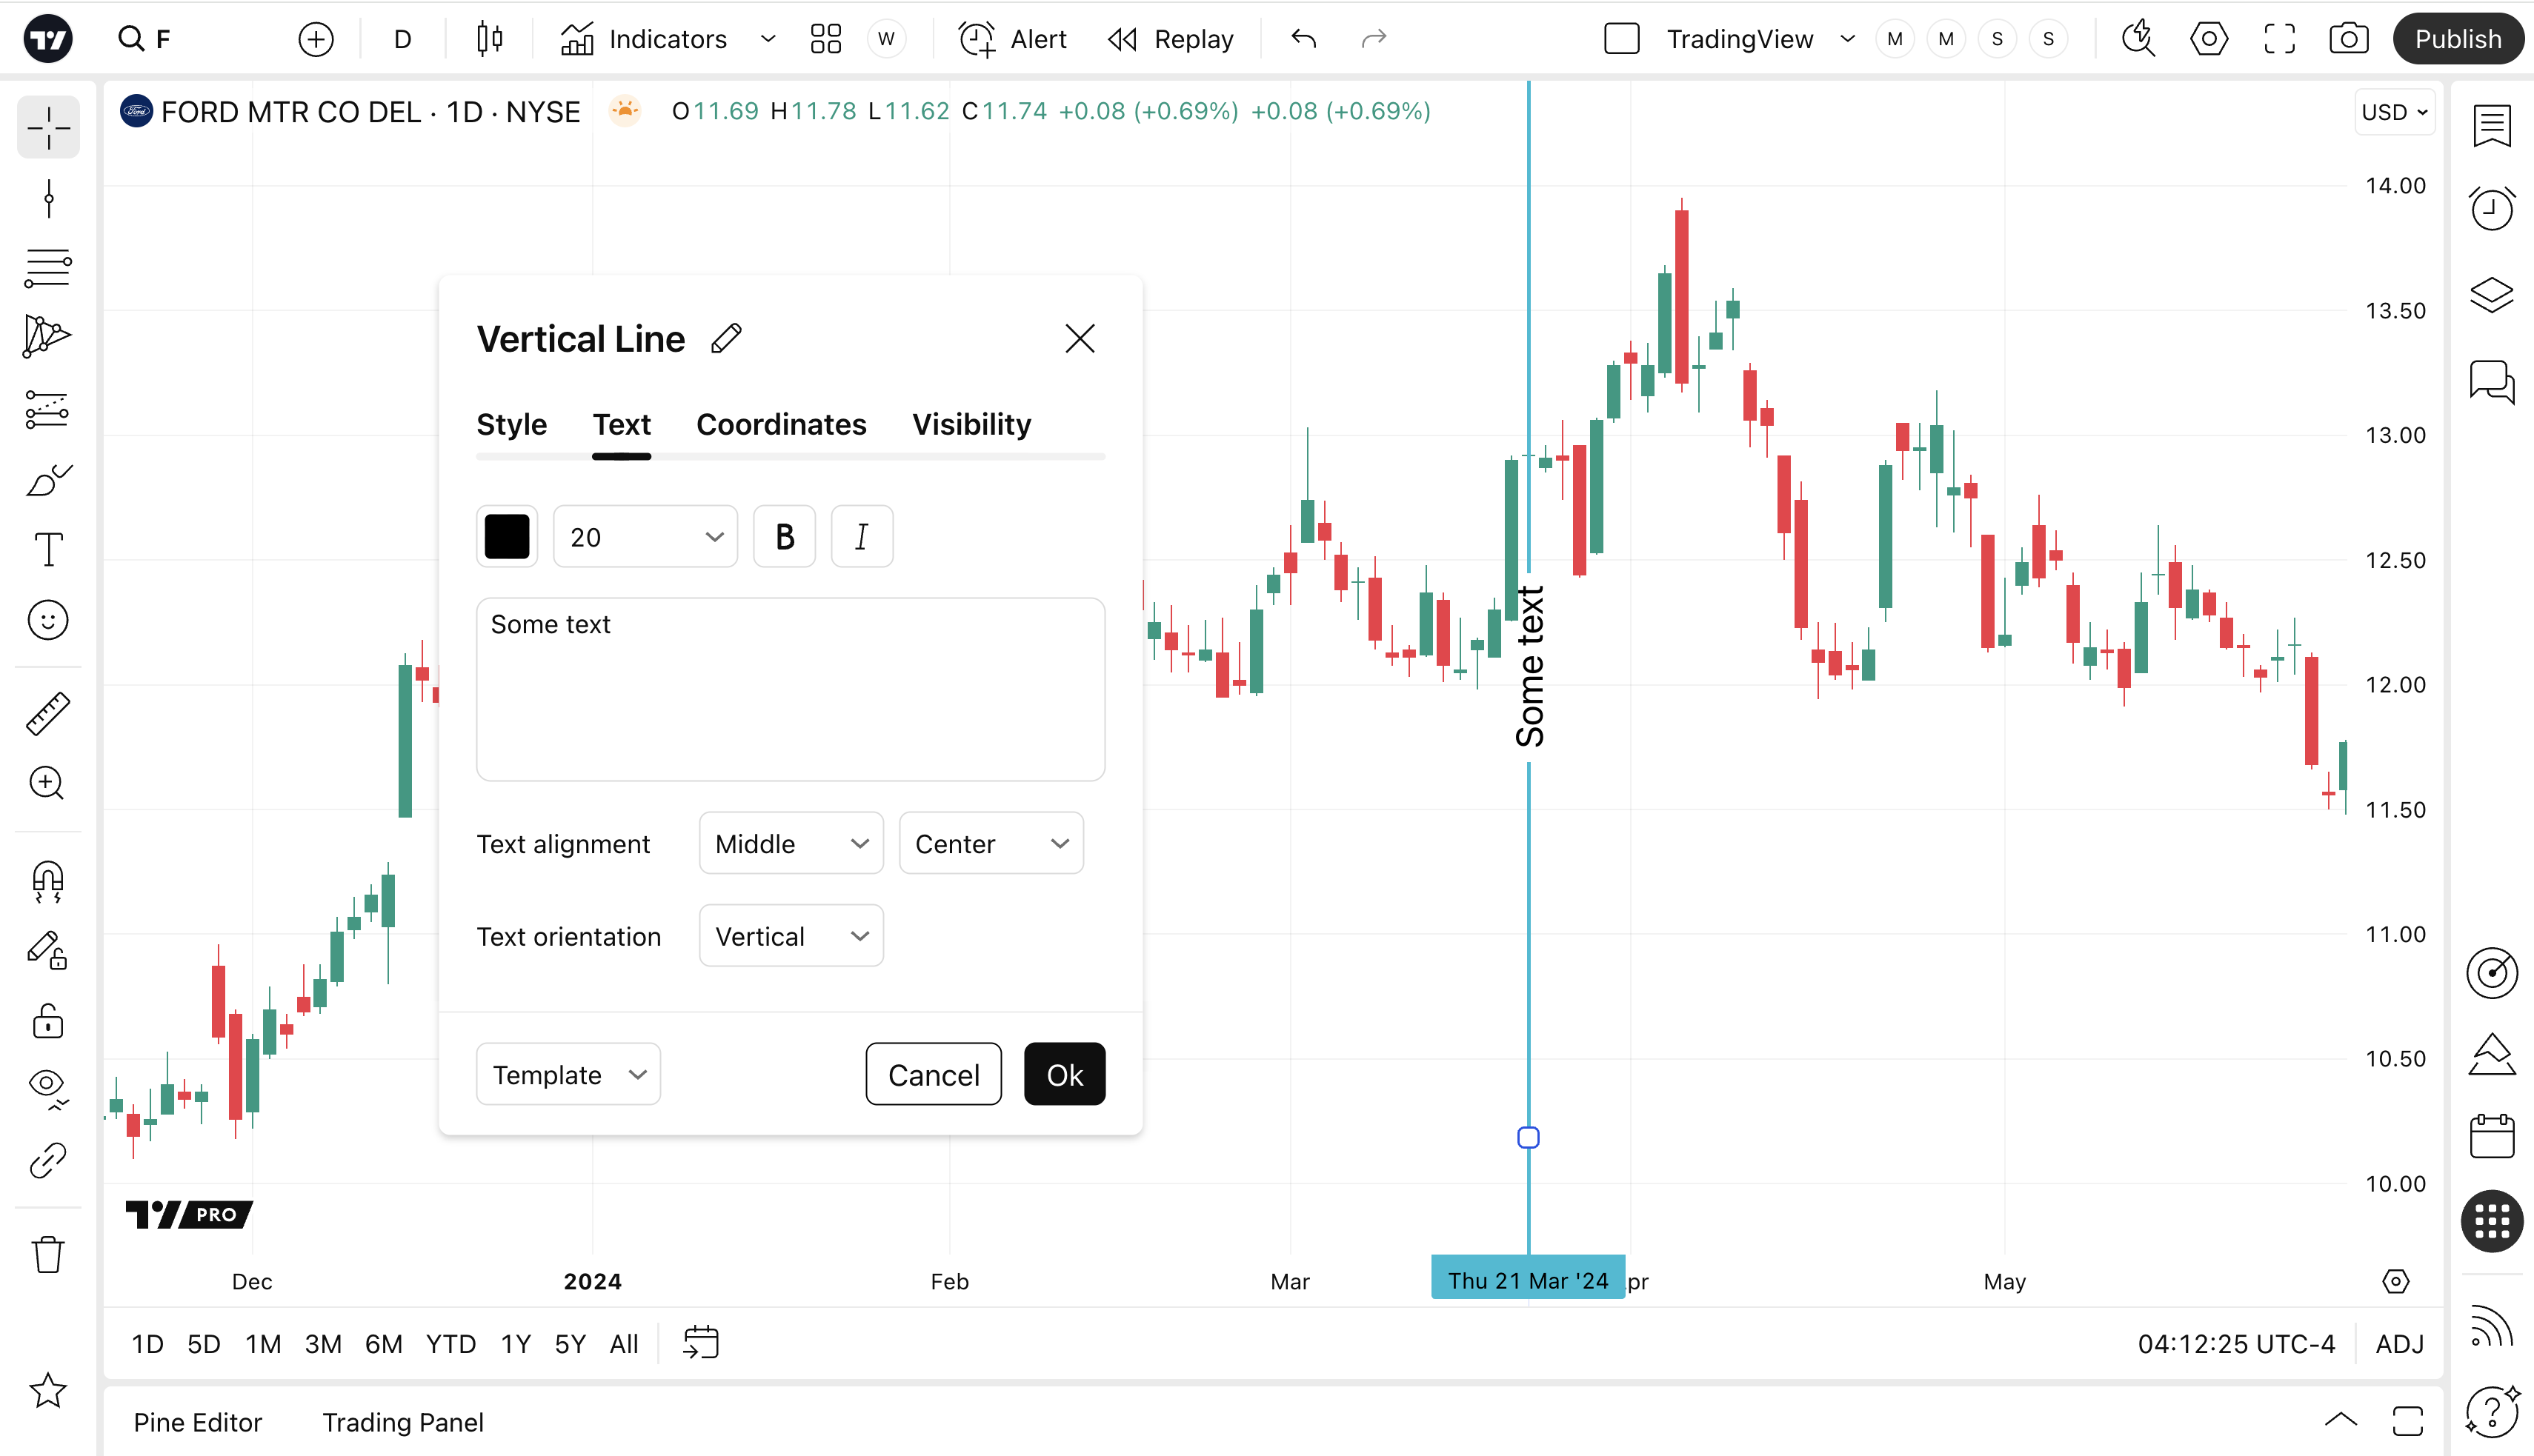Open the black text color swatch
This screenshot has height=1456, width=2534.
[x=508, y=537]
